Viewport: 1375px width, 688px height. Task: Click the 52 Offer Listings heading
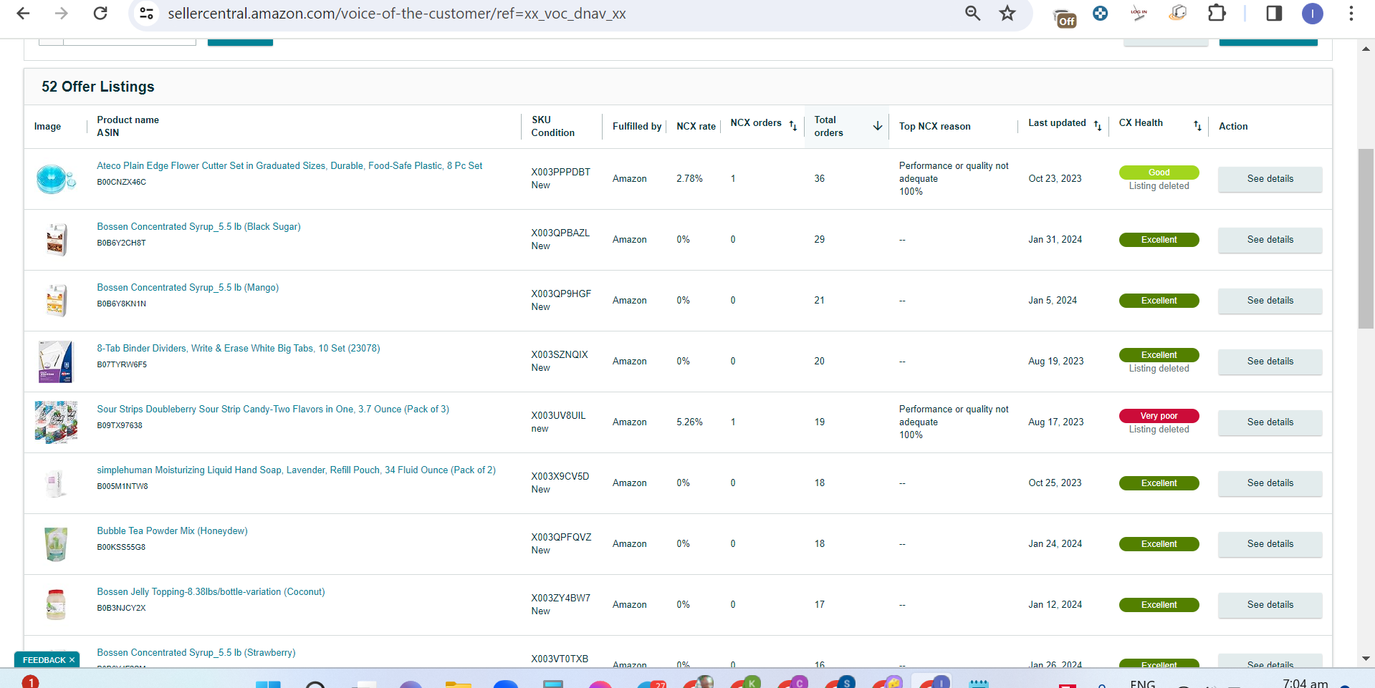pos(98,87)
